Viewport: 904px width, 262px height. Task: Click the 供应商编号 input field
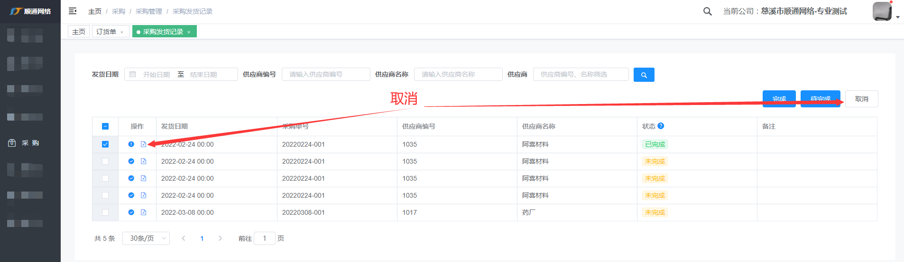(x=326, y=74)
